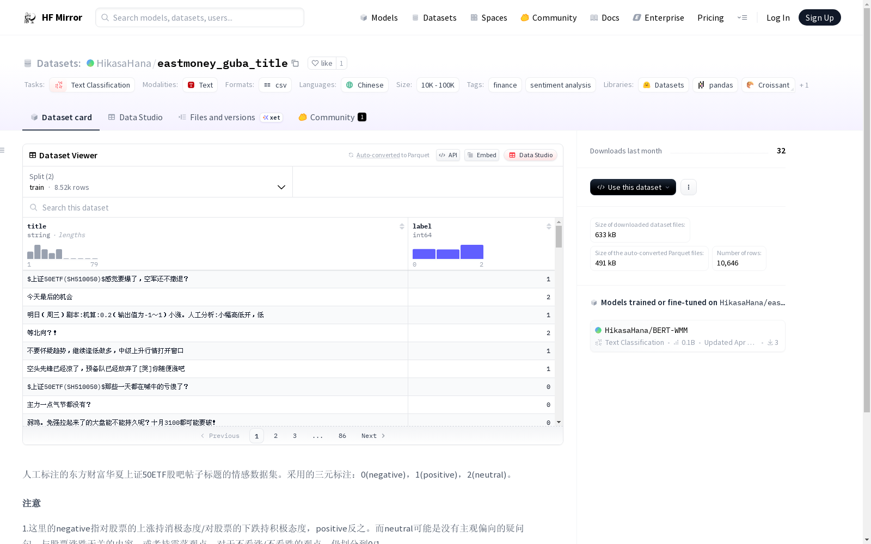Click the title lengths histogram
This screenshot has height=544, width=871.
(x=63, y=252)
